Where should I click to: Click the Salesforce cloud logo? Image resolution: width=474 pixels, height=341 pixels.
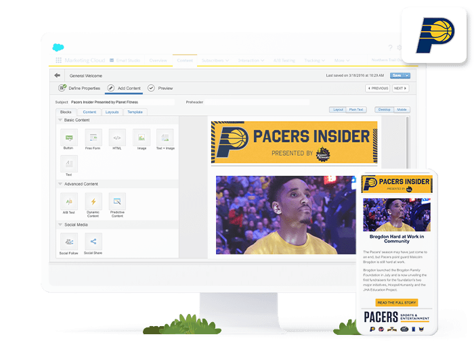coord(58,47)
